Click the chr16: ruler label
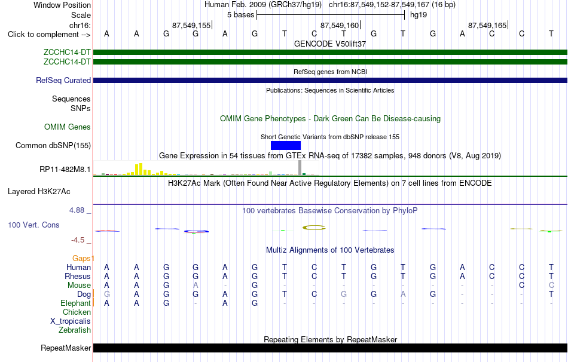Image resolution: width=568 pixels, height=362 pixels. pyautogui.click(x=80, y=25)
